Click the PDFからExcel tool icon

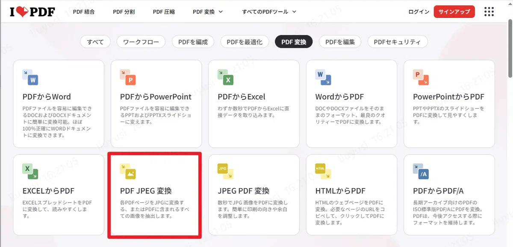tap(225, 77)
